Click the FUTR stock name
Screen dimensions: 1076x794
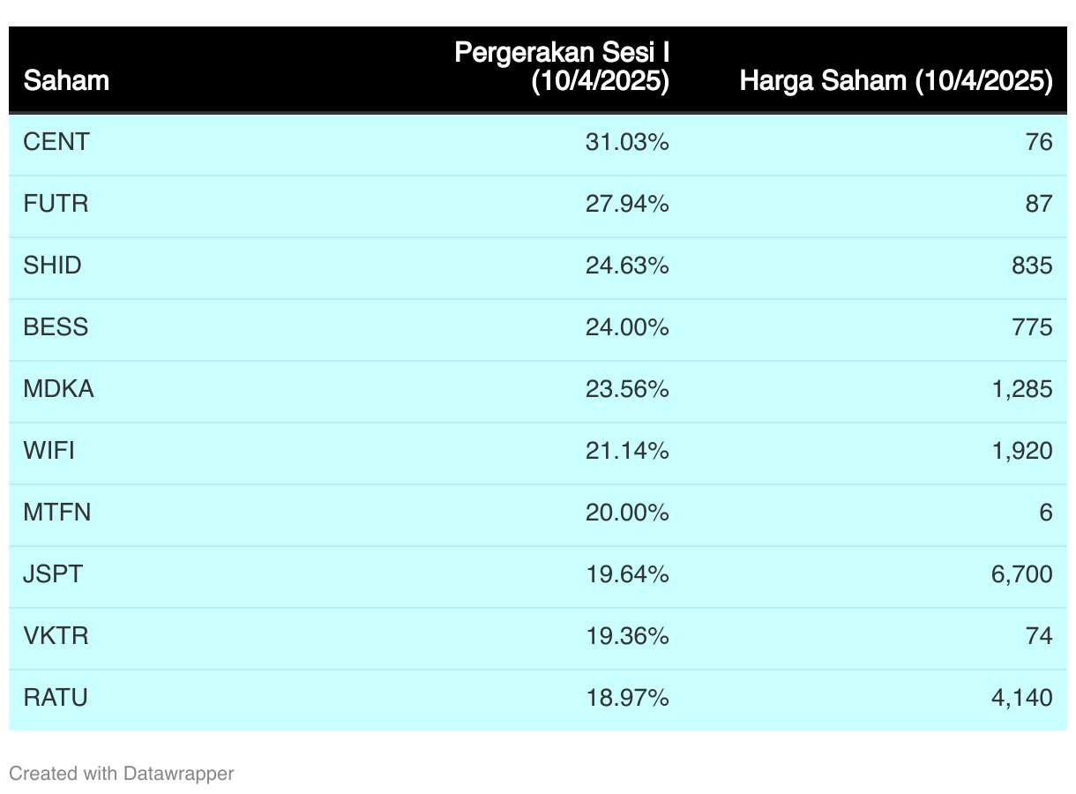(56, 204)
